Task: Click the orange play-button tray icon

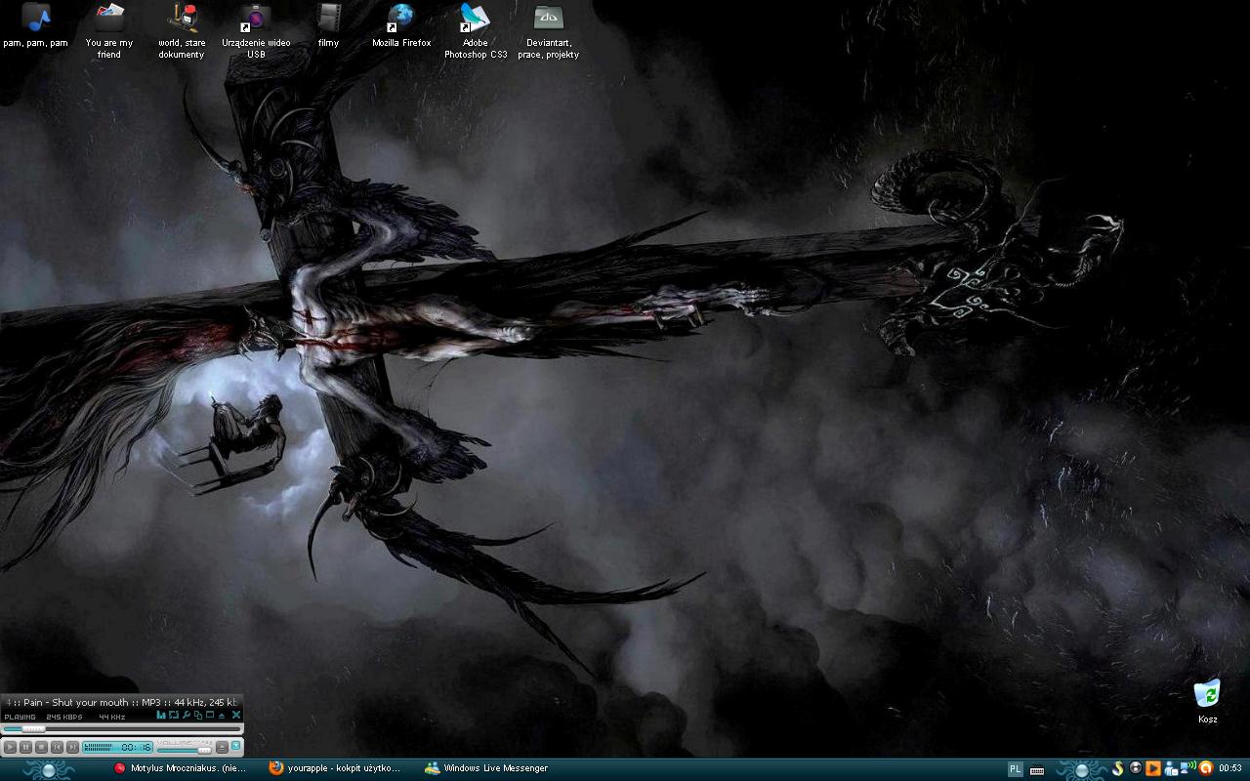Action: coord(1153,768)
